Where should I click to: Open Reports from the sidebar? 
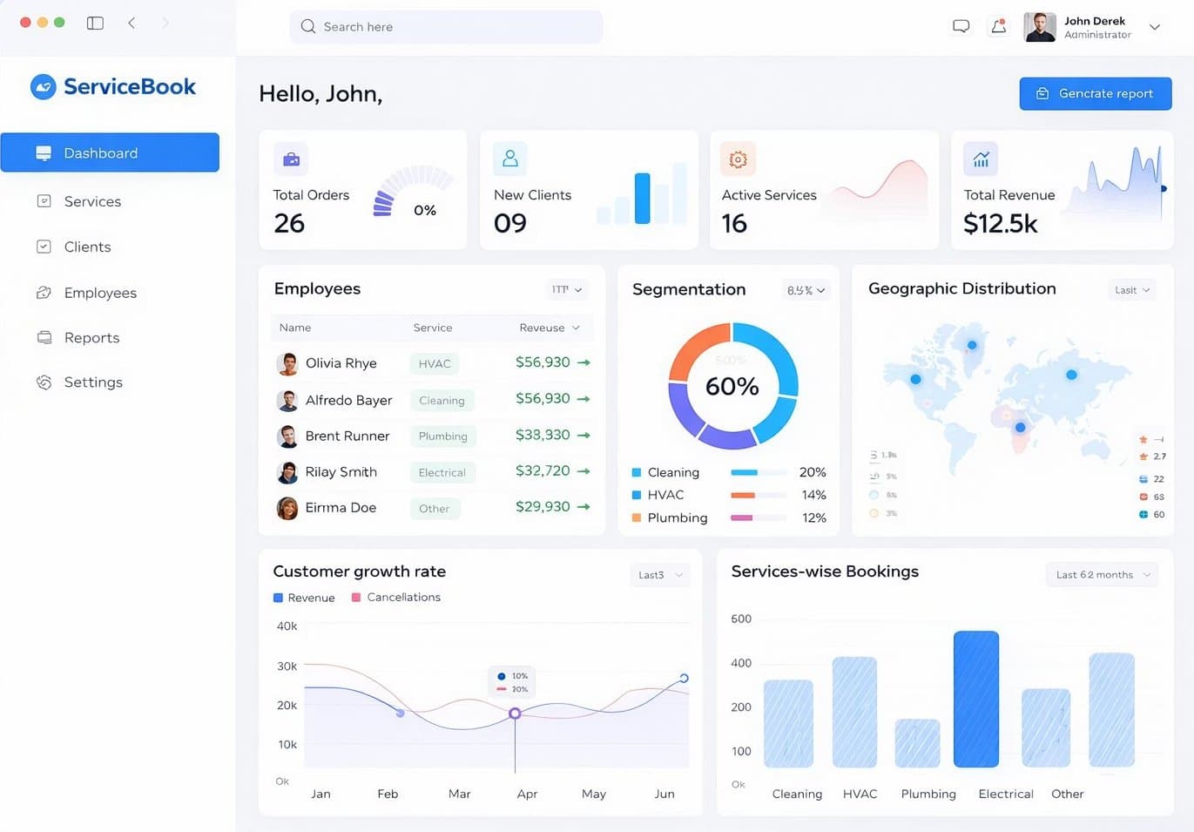(x=91, y=338)
